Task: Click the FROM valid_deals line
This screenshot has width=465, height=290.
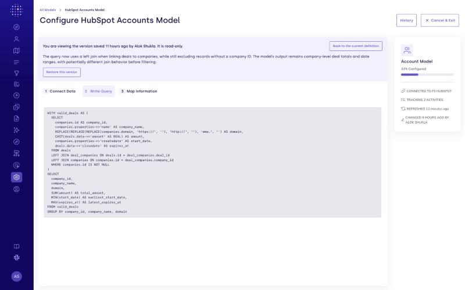Action: click(63, 207)
